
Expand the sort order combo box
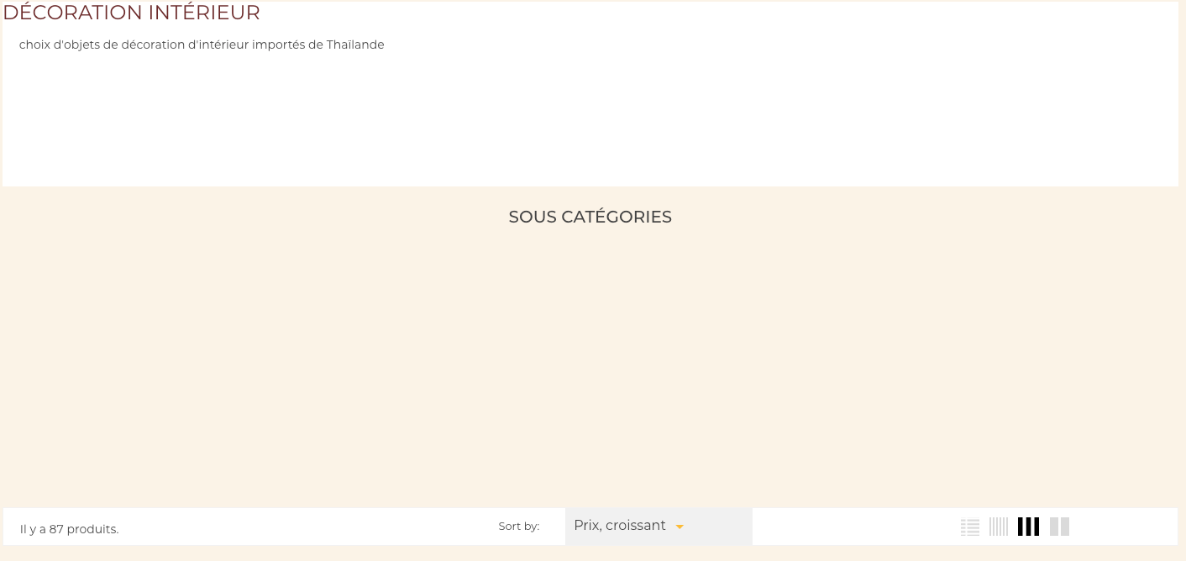659,527
